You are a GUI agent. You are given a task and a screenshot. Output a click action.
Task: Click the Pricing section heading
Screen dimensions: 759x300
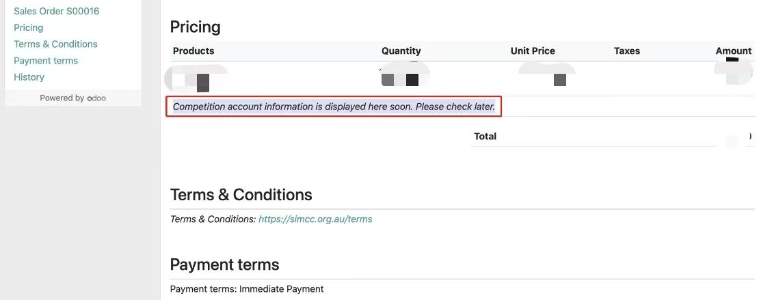[x=195, y=27]
